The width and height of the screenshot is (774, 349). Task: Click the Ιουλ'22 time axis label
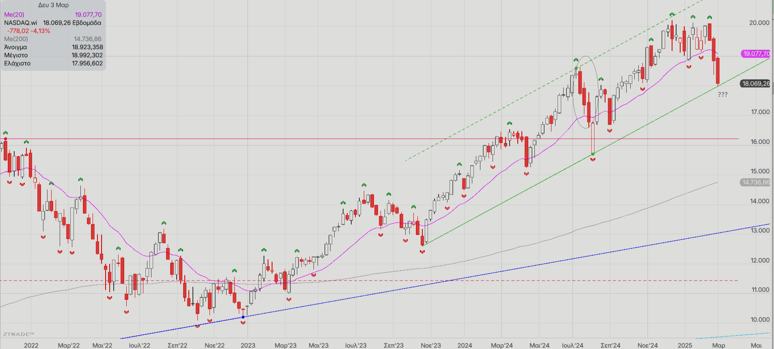[139, 345]
